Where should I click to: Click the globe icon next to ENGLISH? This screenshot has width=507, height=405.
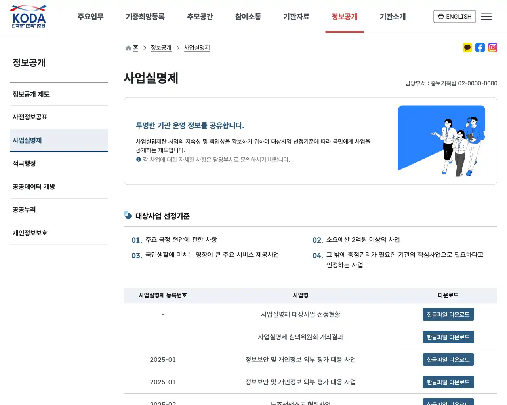[x=440, y=17]
